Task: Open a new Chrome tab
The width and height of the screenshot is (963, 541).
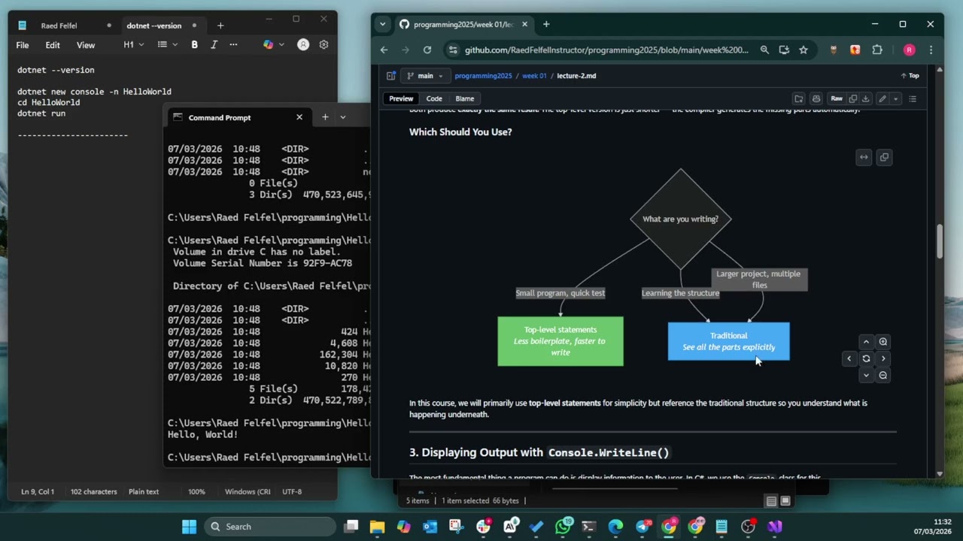Action: click(x=546, y=24)
